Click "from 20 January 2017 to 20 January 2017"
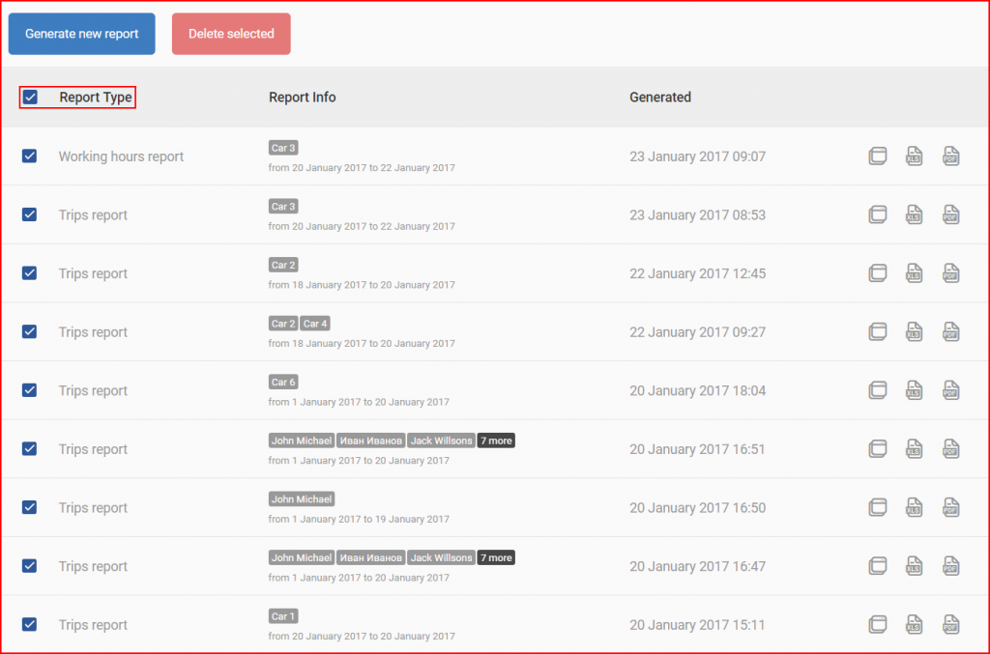The width and height of the screenshot is (990, 654). coord(362,637)
